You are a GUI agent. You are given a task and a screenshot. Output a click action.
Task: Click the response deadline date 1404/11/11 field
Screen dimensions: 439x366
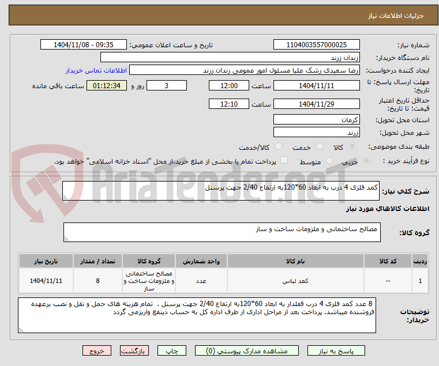(316, 85)
